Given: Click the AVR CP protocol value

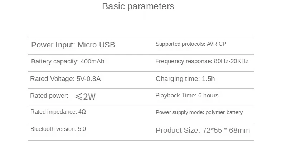Looking at the screenshot, I should click(217, 44).
